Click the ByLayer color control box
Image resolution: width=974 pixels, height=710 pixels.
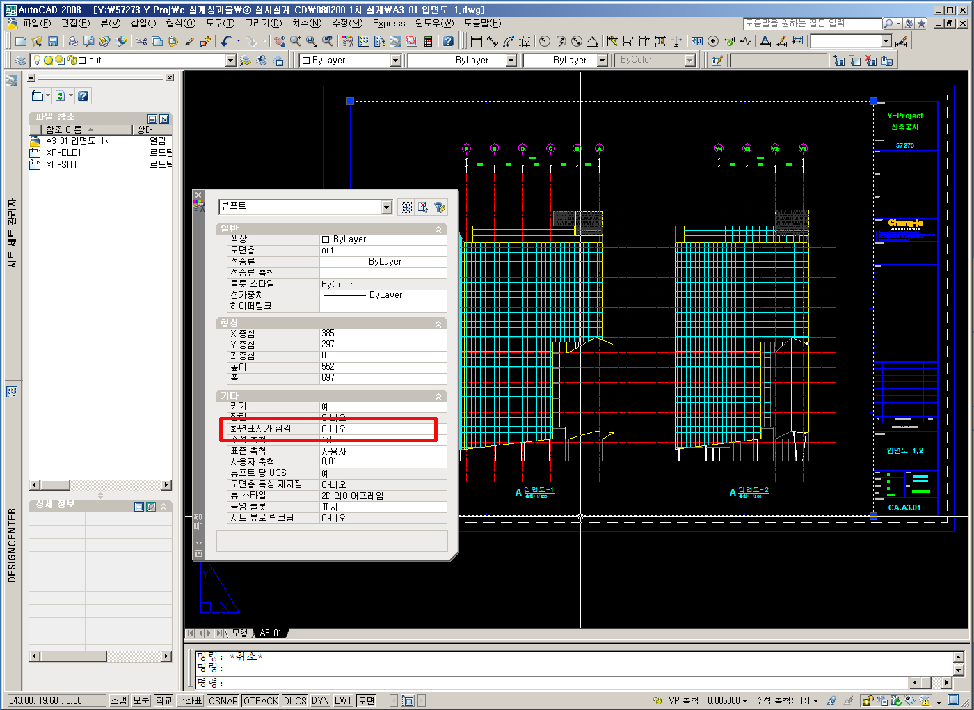point(349,61)
